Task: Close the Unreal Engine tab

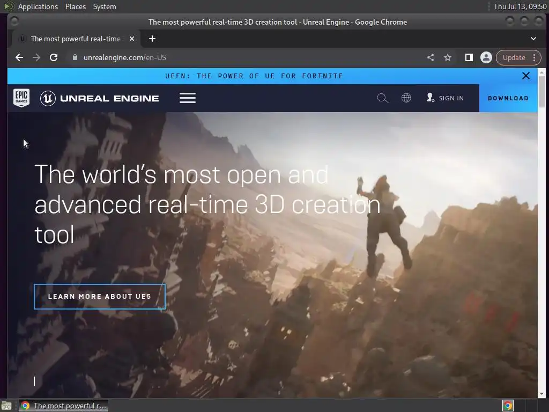Action: 132,39
